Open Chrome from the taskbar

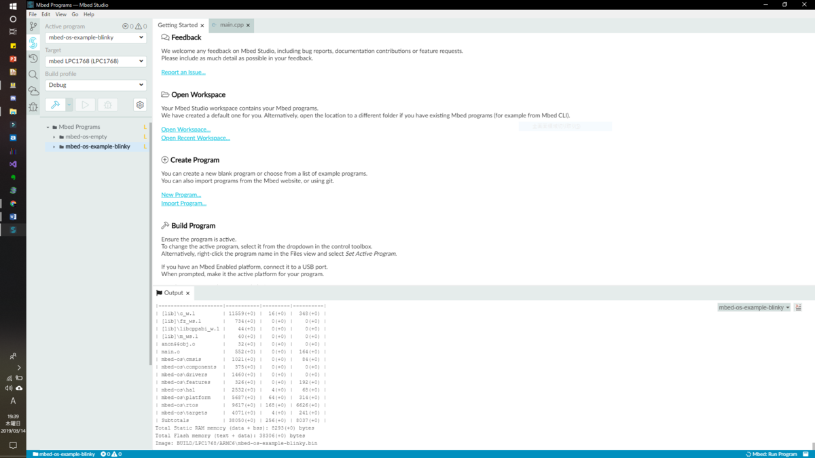click(x=13, y=204)
